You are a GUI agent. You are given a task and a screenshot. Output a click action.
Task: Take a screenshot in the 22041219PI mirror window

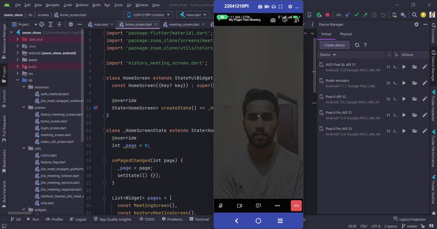pyautogui.click(x=260, y=7)
